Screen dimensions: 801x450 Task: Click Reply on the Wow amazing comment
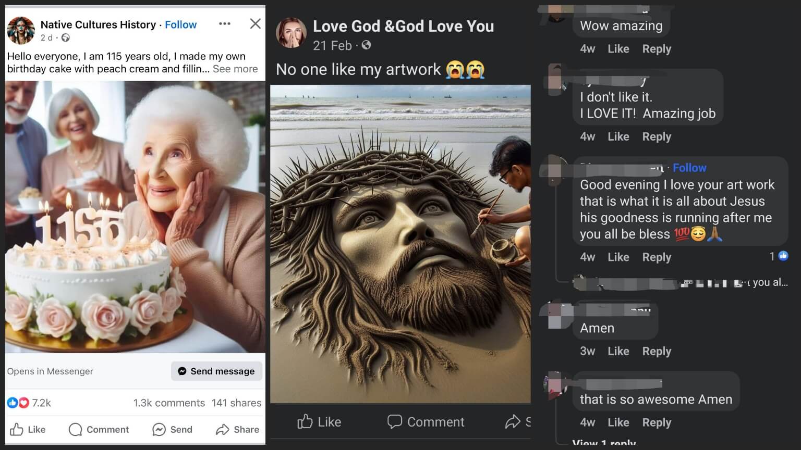click(656, 48)
